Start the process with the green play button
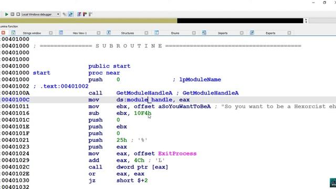 [x=6, y=14]
